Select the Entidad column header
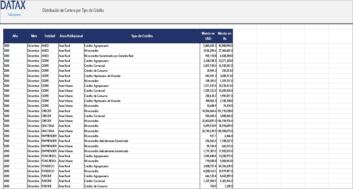Viewport: 353px width, 189px height. coord(50,36)
